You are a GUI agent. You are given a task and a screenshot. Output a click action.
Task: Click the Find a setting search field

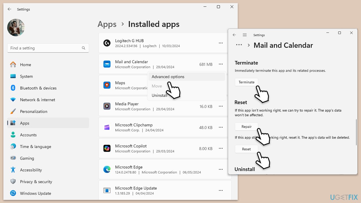coord(48,48)
